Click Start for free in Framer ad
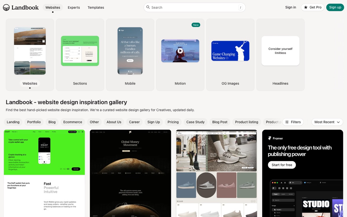This screenshot has height=217, width=347. pyautogui.click(x=282, y=165)
